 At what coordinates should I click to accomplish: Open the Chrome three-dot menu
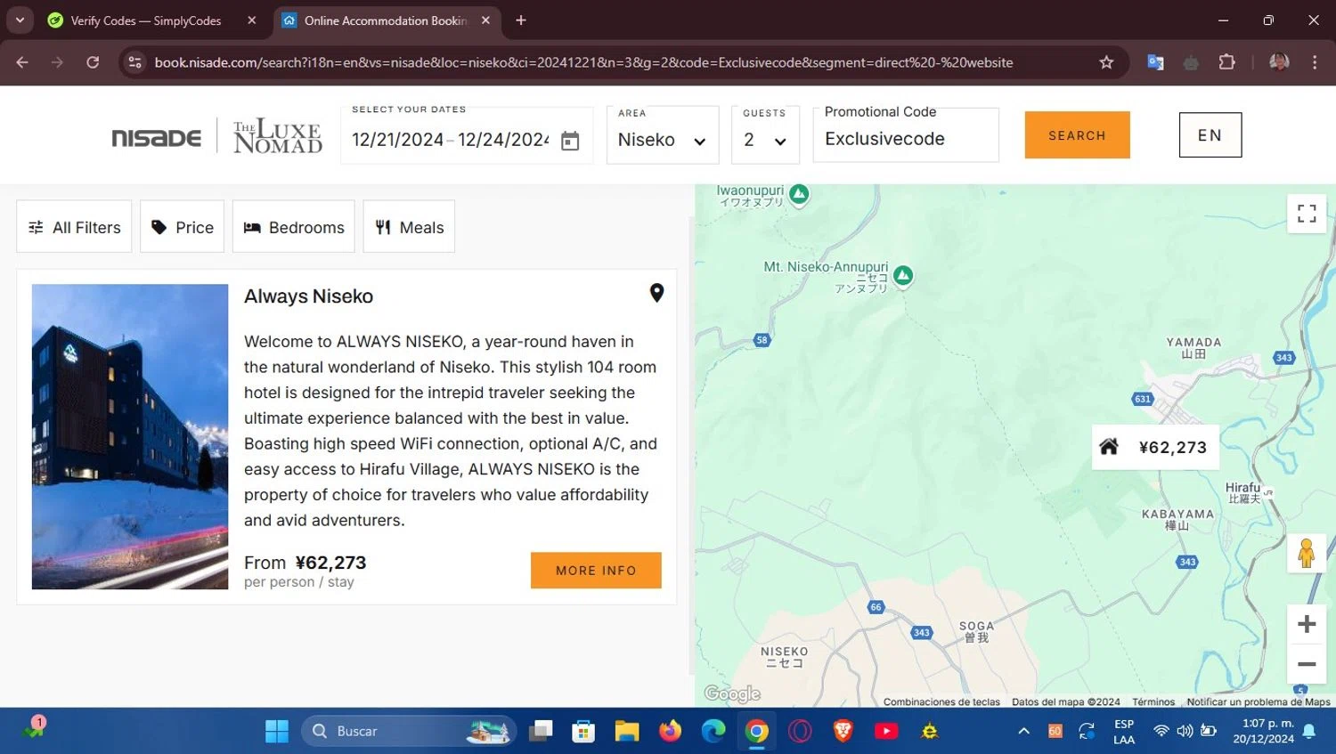point(1315,62)
